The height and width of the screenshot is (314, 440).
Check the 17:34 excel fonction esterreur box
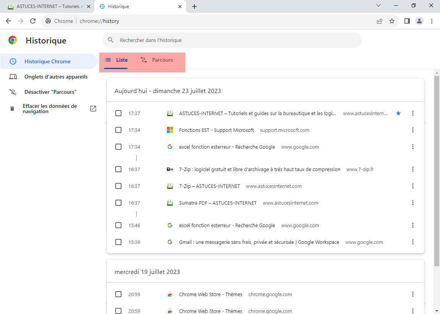118,147
